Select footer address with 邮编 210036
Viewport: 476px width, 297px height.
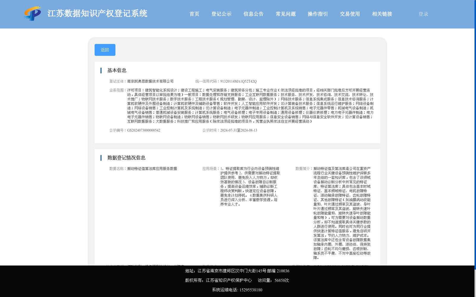237,271
